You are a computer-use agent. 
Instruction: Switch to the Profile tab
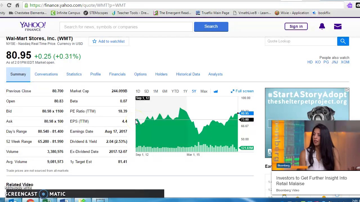(x=95, y=74)
